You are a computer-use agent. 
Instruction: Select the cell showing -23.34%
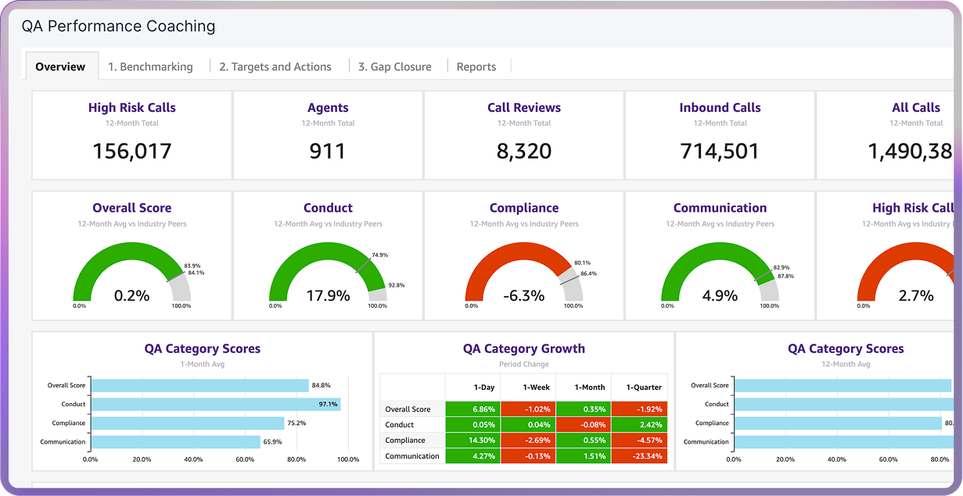click(640, 456)
